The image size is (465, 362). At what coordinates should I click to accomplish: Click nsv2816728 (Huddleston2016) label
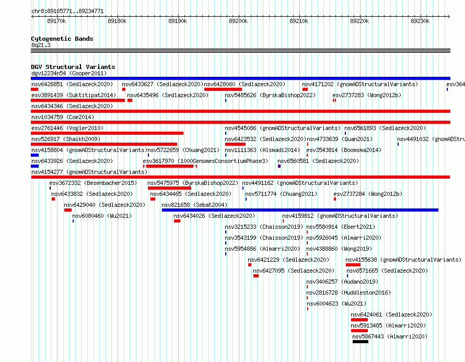click(348, 293)
